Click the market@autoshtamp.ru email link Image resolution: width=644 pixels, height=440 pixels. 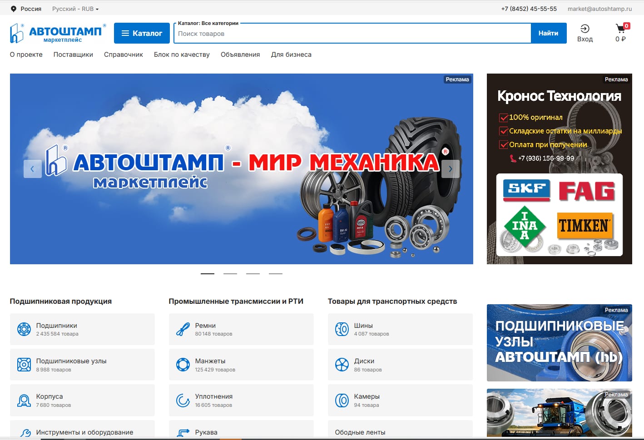tap(599, 9)
